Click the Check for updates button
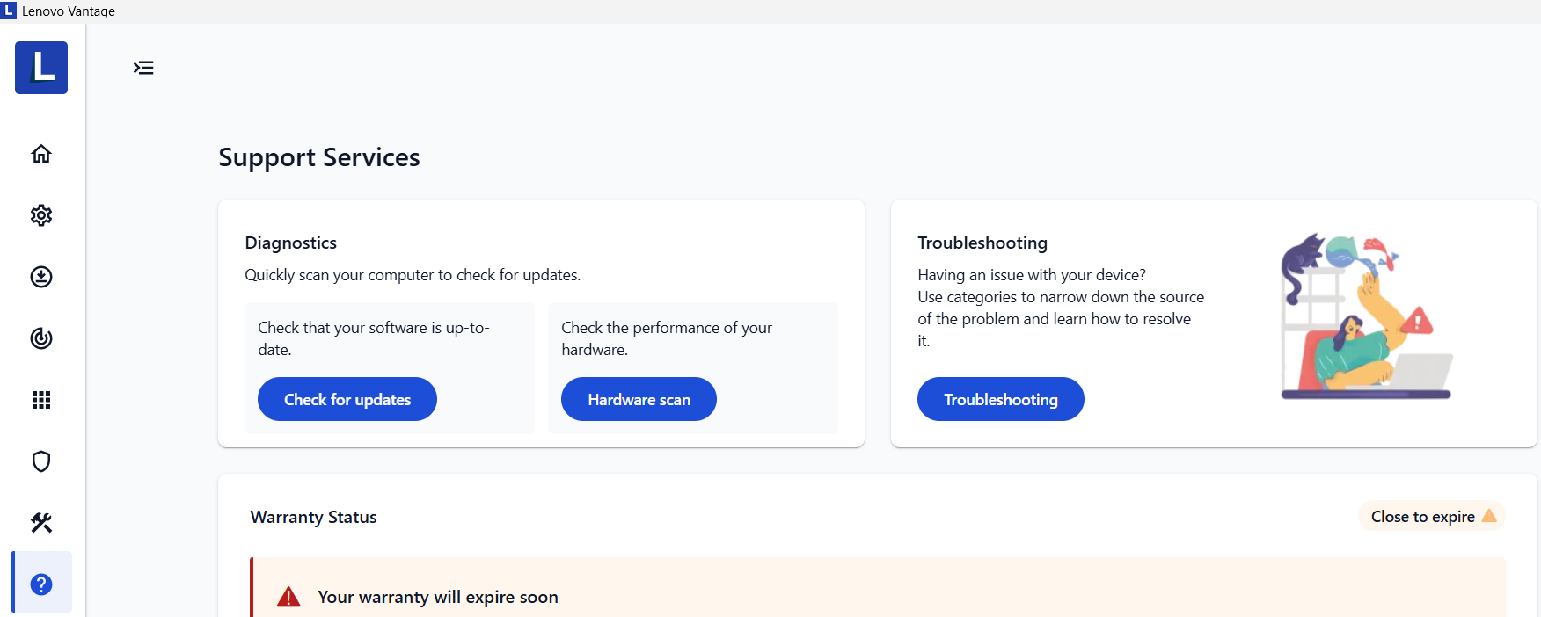This screenshot has height=617, width=1541. click(347, 399)
